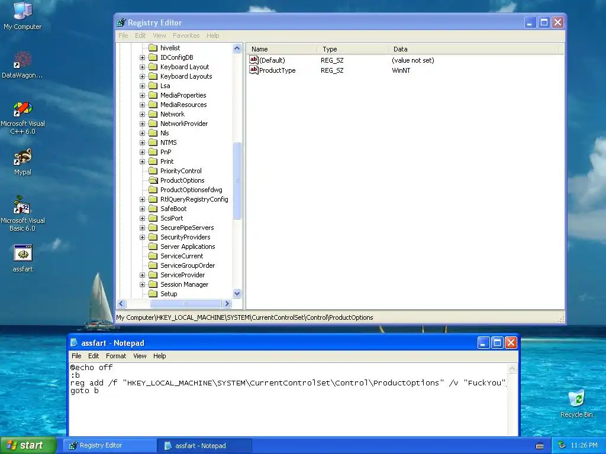Click the registry path in status bar
Image resolution: width=606 pixels, height=454 pixels.
click(244, 317)
